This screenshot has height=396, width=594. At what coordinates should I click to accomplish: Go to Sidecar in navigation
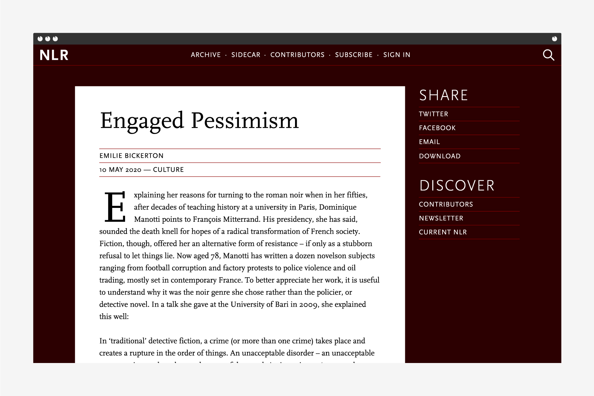pos(246,55)
